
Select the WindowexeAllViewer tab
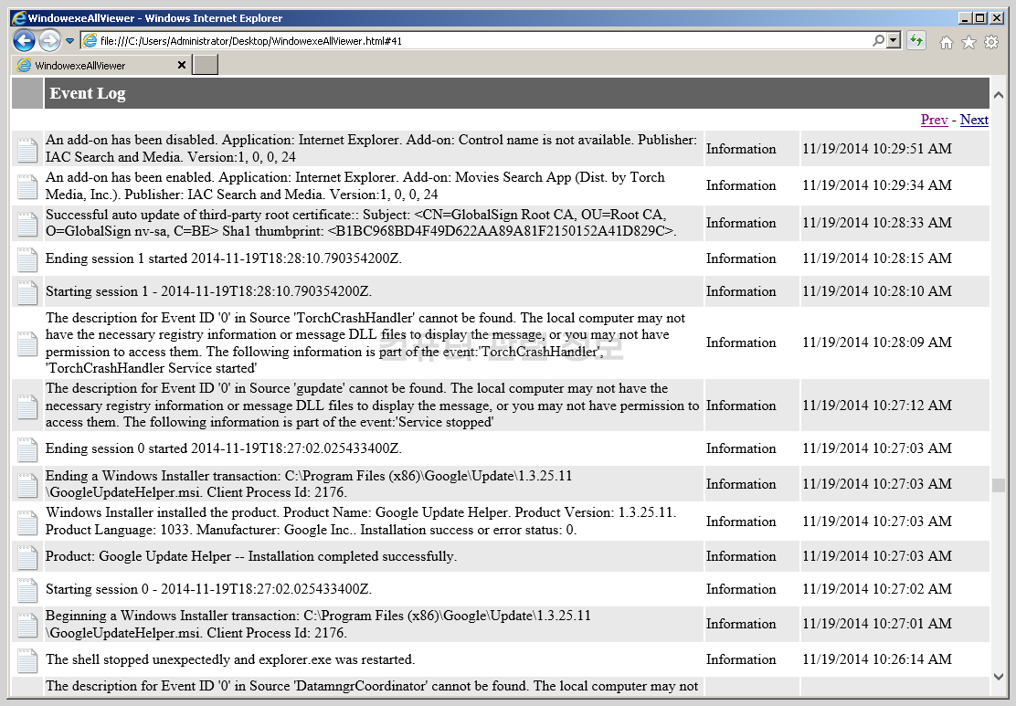coord(94,66)
